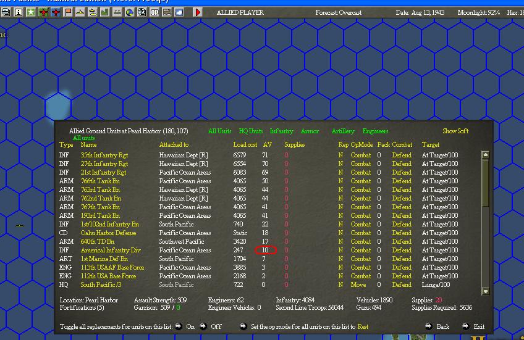Open 767th Tank Bn unit
Screen dimensions: 524x340
100,207
